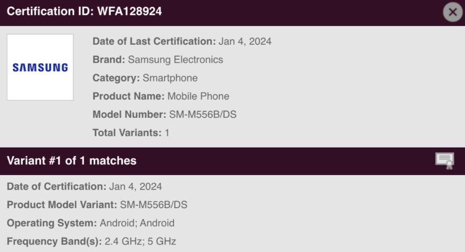Image resolution: width=465 pixels, height=252 pixels.
Task: Select the Smartphone category value
Action: pyautogui.click(x=170, y=78)
